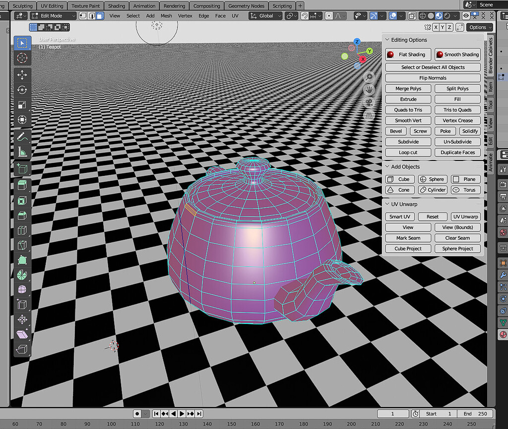Switch to solid viewport shading

(x=431, y=16)
